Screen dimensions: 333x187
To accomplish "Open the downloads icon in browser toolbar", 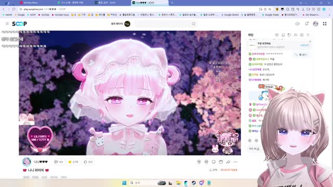I will (303, 9).
